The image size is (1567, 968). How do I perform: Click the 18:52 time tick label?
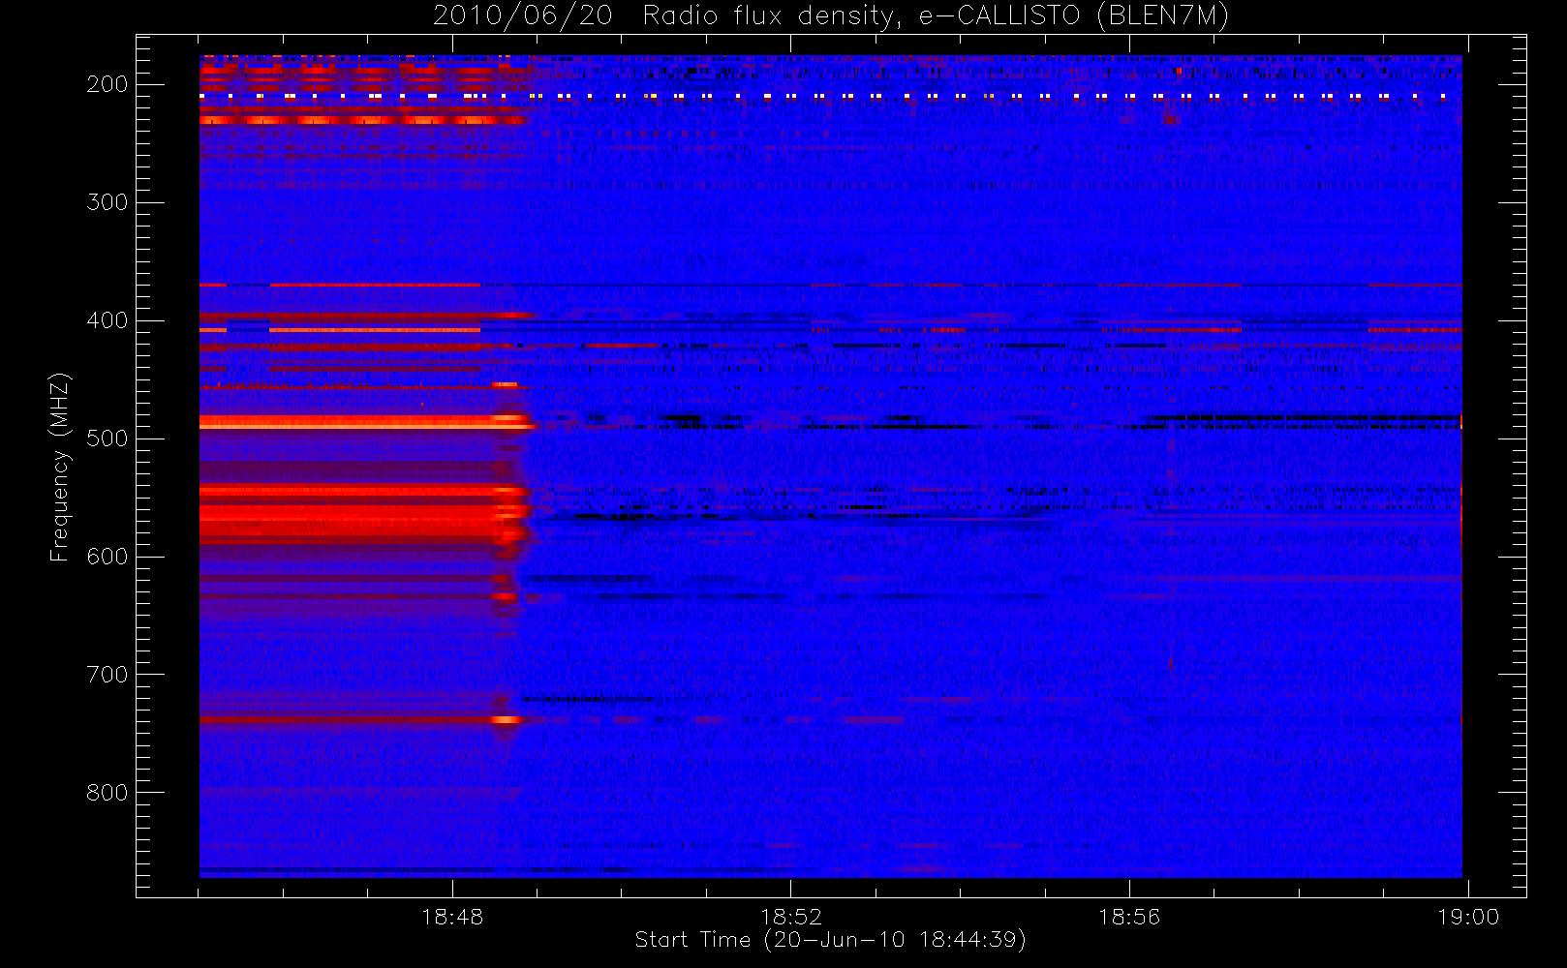tap(791, 917)
